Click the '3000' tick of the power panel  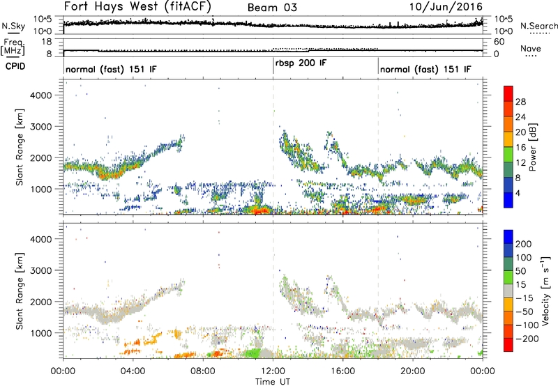(x=40, y=127)
